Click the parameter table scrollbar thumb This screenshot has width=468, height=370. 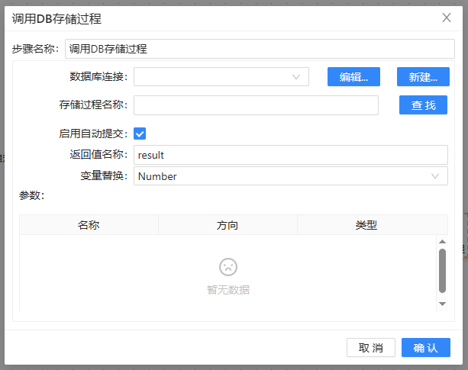441,270
